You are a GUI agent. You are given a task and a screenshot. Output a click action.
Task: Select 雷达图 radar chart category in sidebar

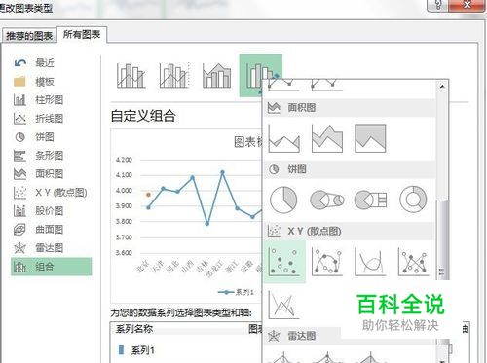tap(52, 248)
